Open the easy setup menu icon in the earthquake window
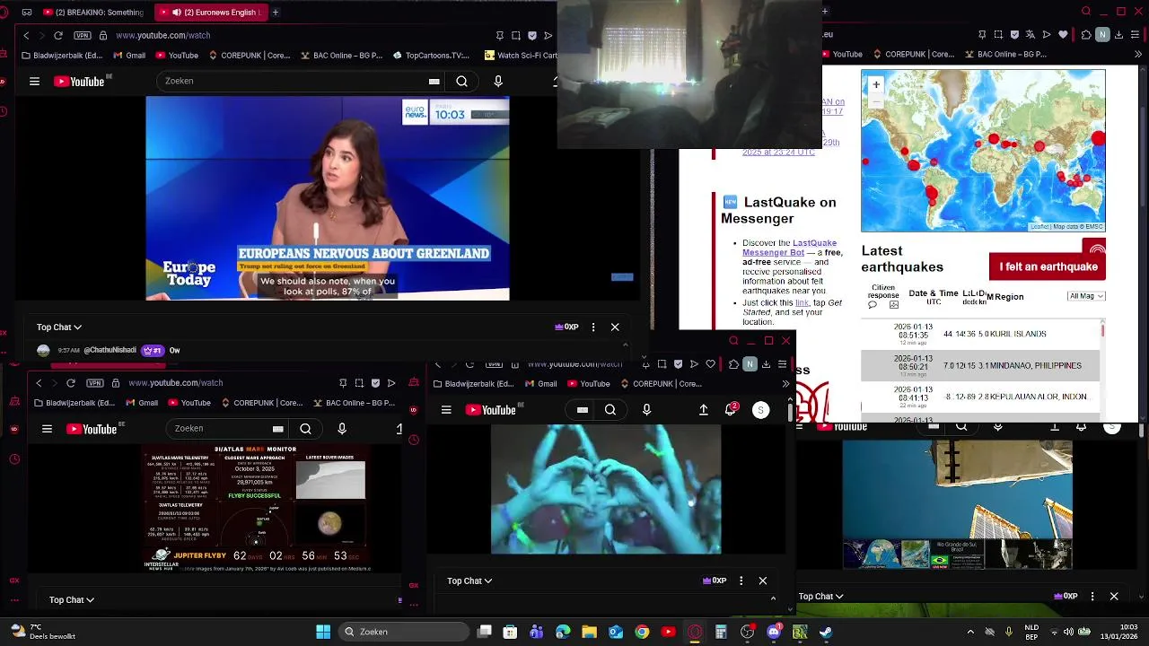1149x646 pixels. point(1136,34)
